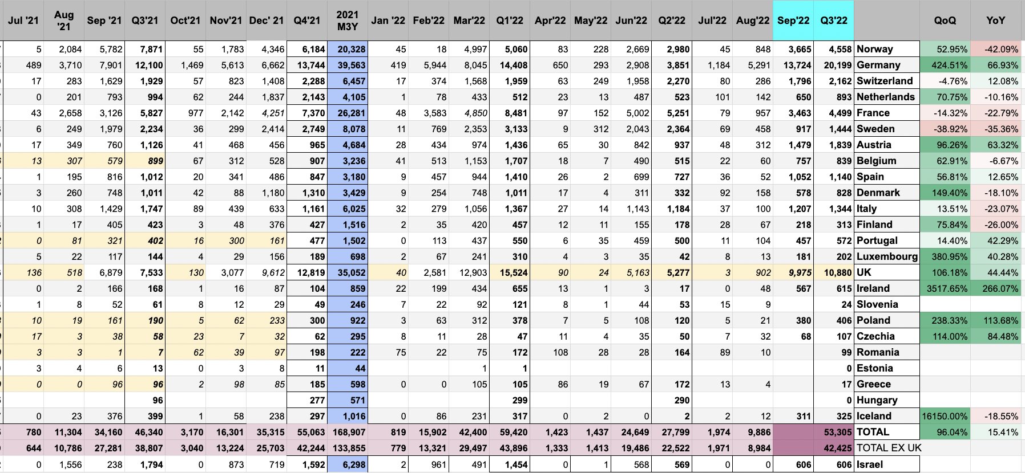Screen dimensions: 1025x473
Task: Select the Luxembourg row label
Action: 887,256
